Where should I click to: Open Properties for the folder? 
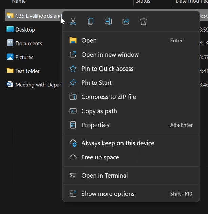point(95,125)
